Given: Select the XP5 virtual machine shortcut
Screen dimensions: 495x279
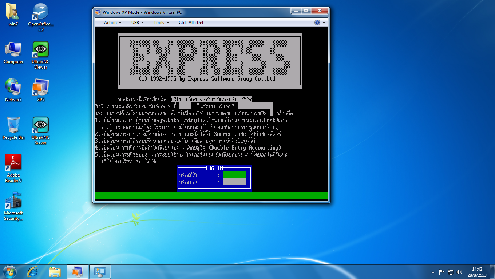Looking at the screenshot, I should pyautogui.click(x=41, y=90).
